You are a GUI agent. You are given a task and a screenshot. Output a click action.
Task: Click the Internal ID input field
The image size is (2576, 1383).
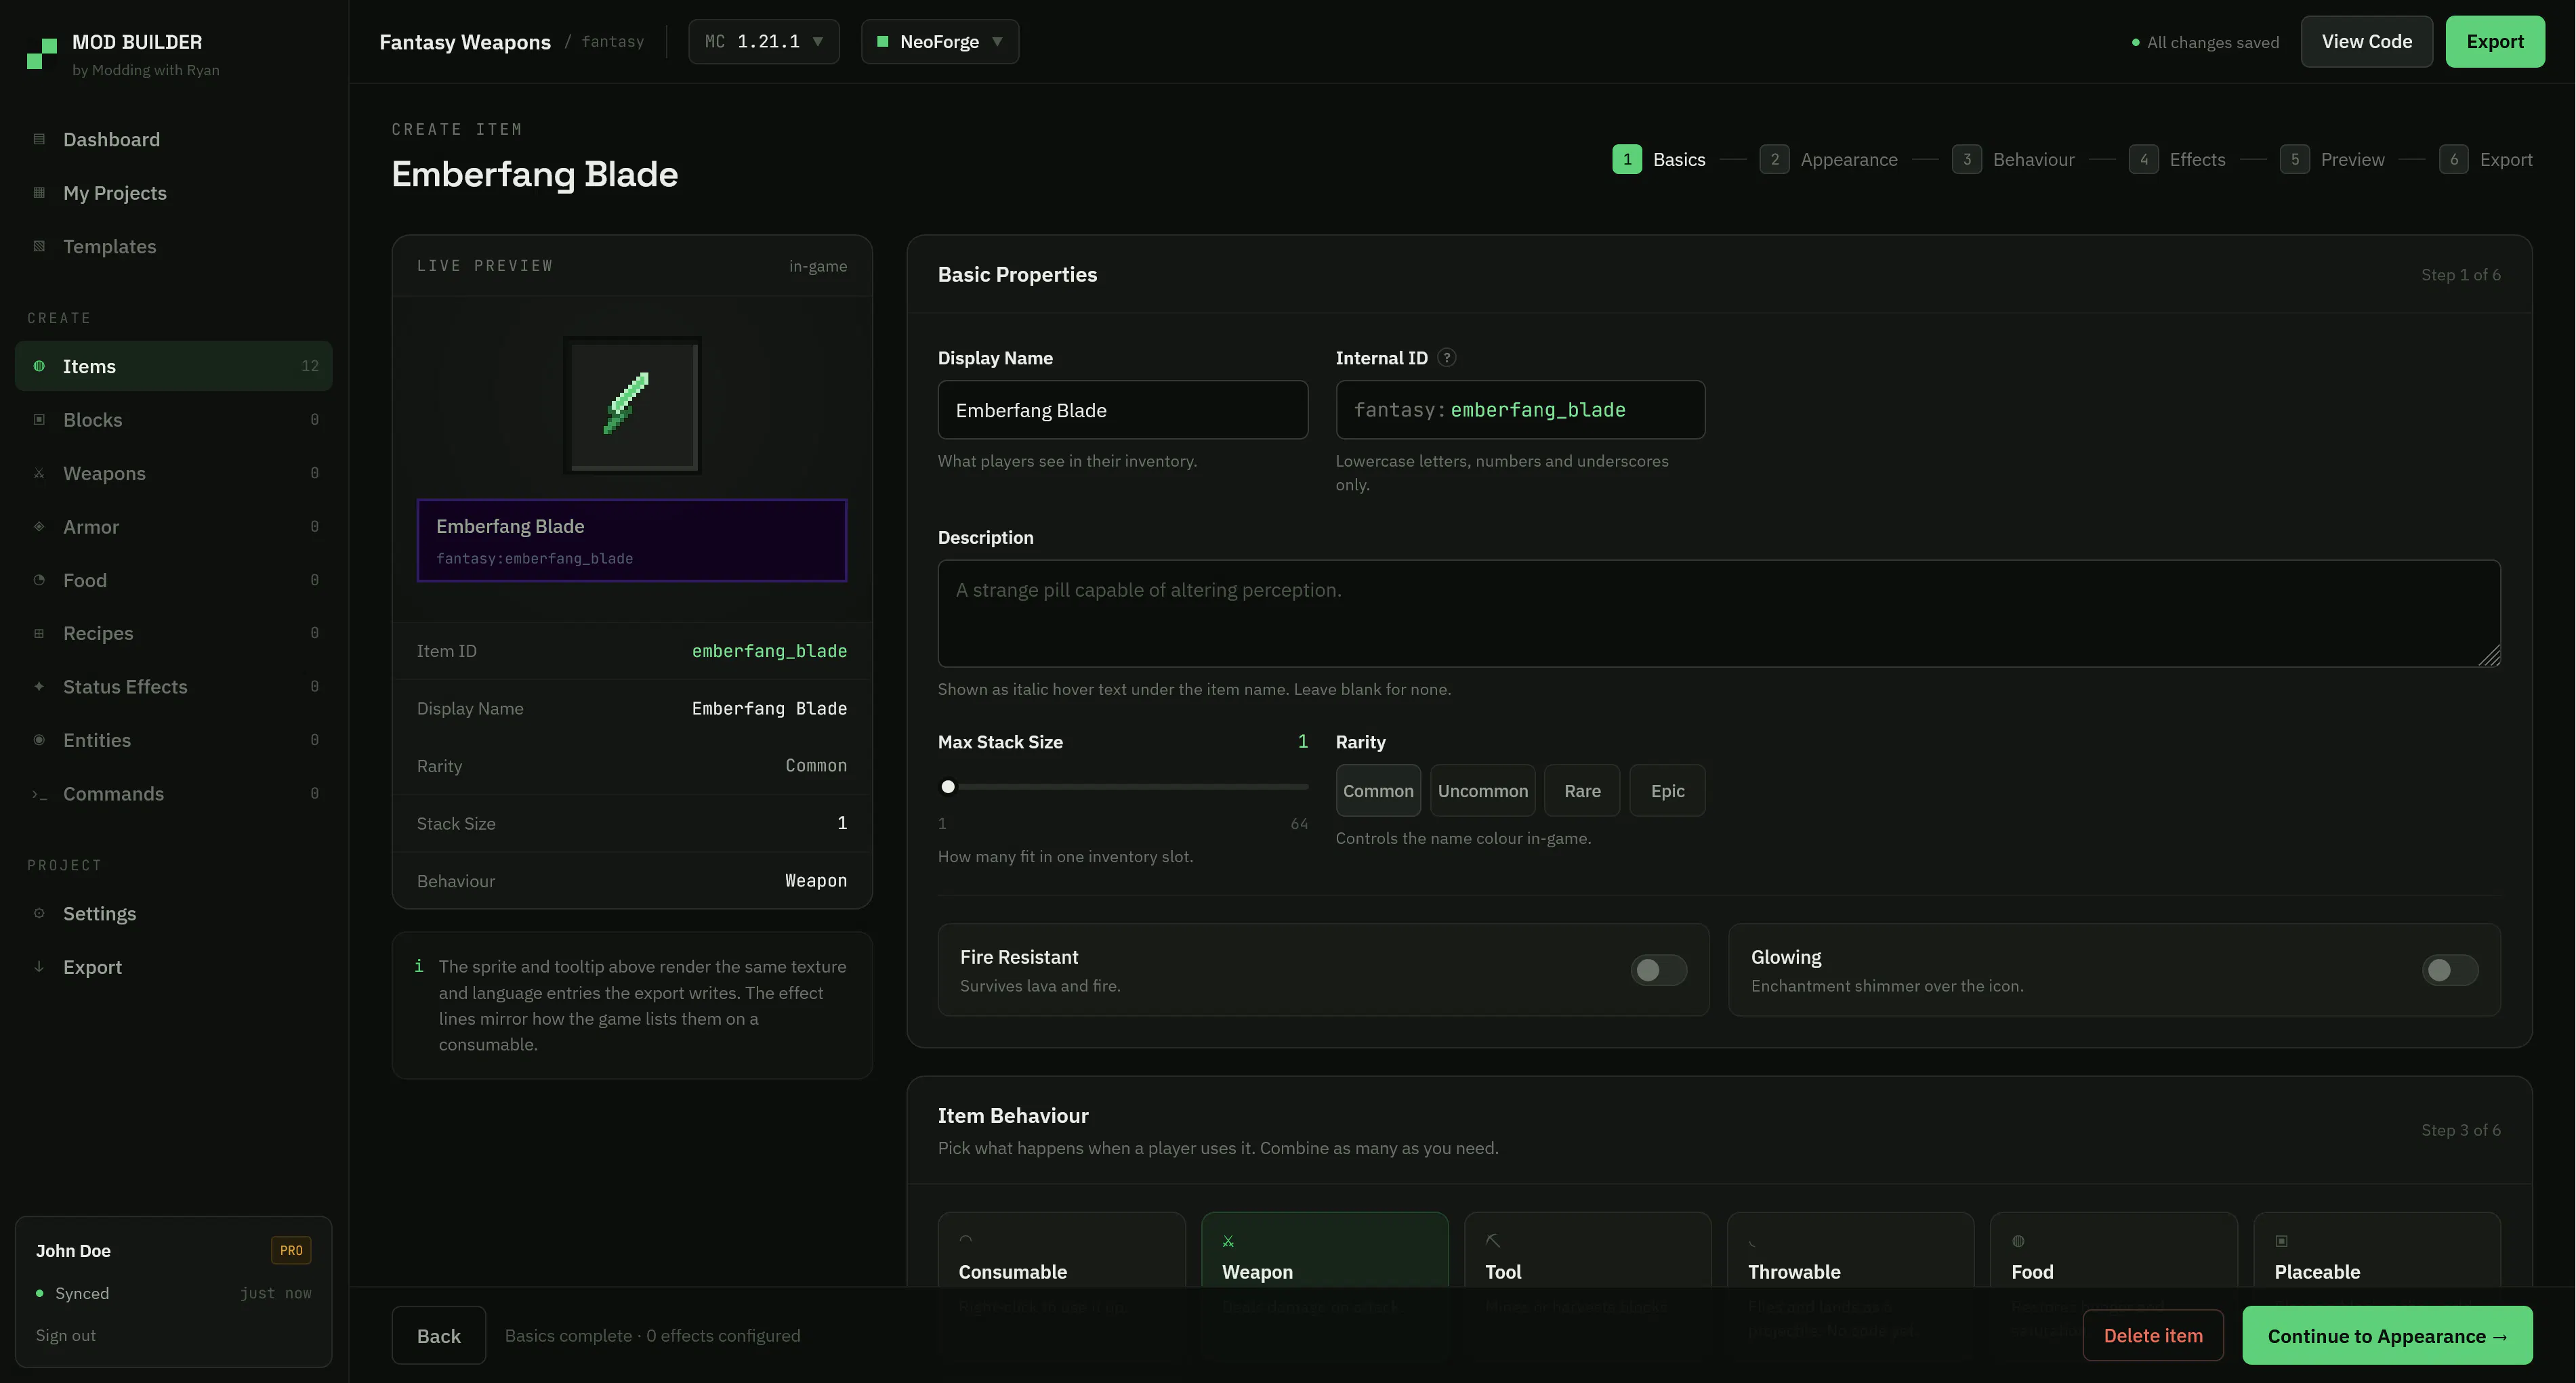pos(1520,410)
